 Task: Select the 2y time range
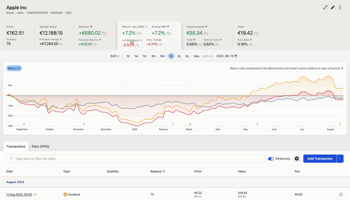click(179, 56)
